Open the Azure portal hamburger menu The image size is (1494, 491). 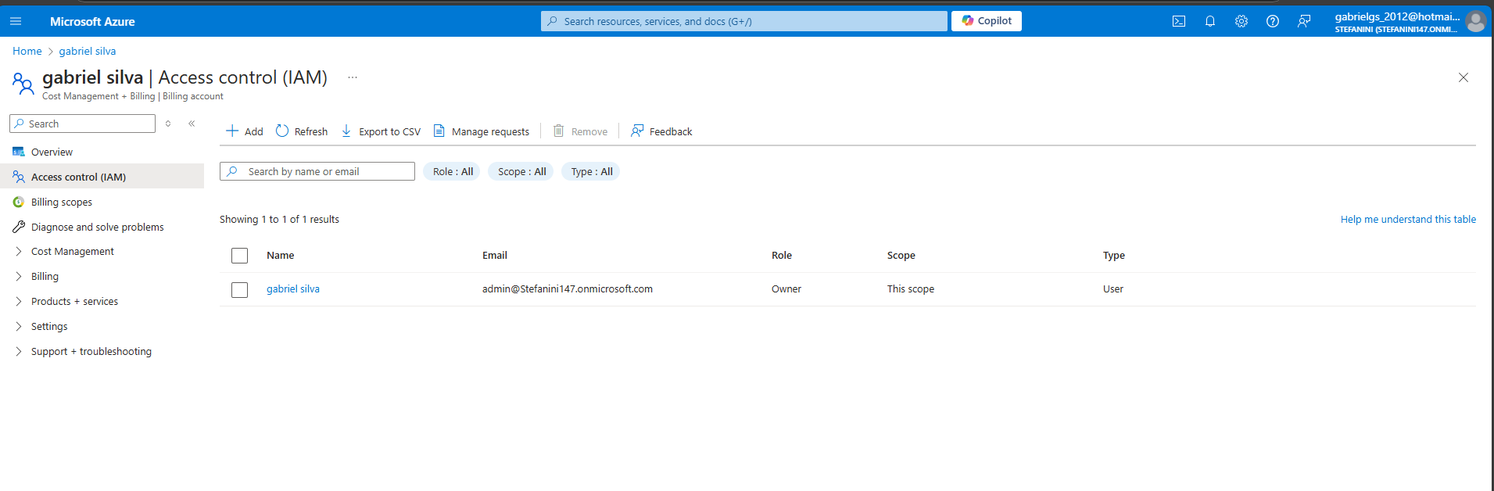tap(16, 21)
